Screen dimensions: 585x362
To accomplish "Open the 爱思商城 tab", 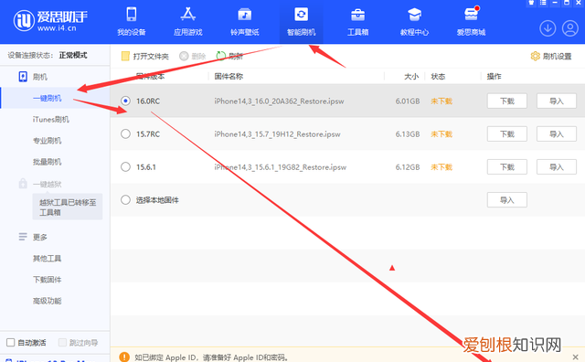I will [472, 22].
